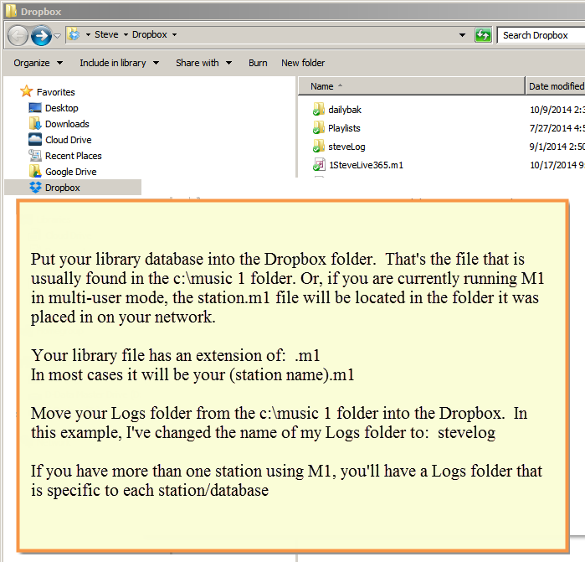The image size is (585, 562).
Task: Click the Downloads folder icon
Action: 35,123
